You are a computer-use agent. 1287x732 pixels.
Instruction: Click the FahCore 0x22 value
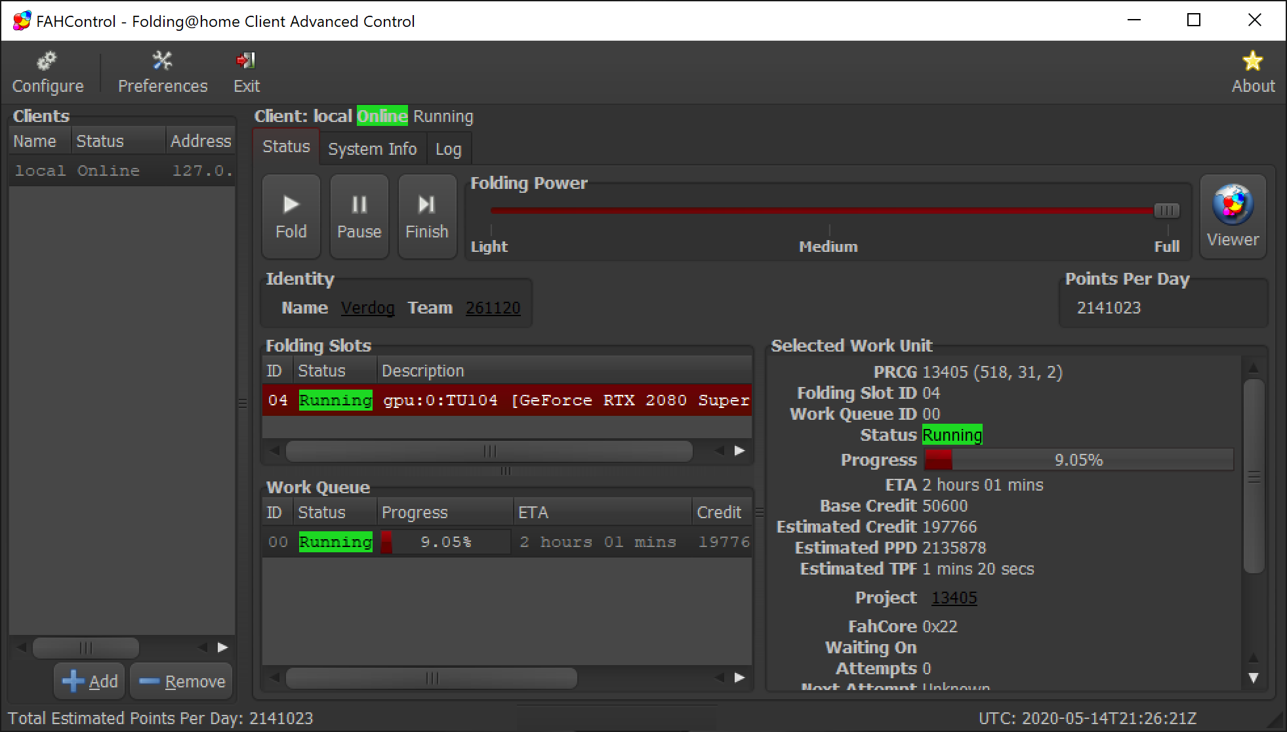939,626
